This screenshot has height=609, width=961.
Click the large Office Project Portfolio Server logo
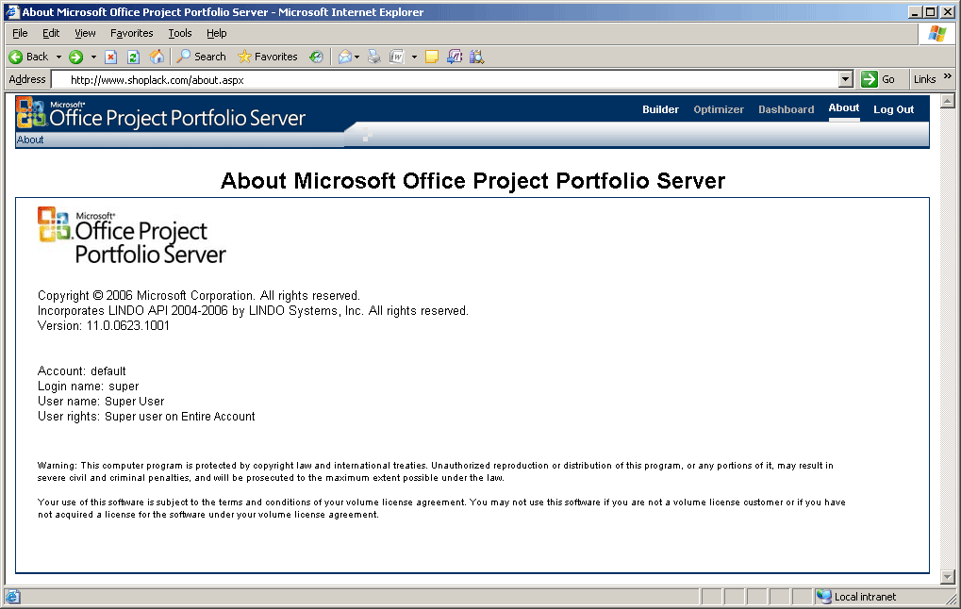click(x=132, y=236)
